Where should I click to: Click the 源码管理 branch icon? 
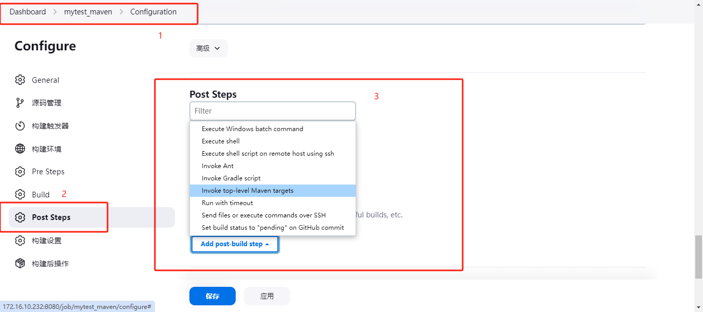tap(20, 103)
